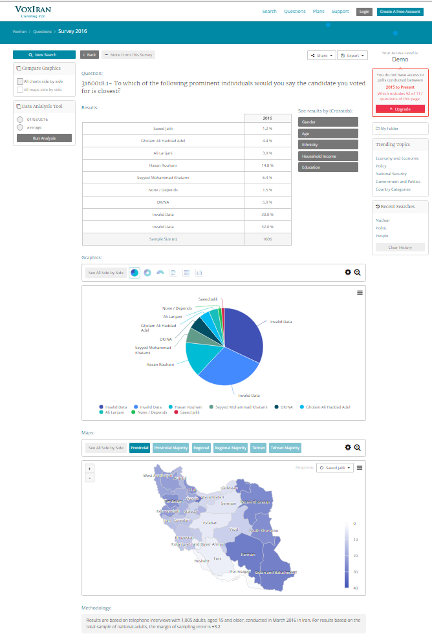Select the semi-circle gauge chart type

point(160,273)
